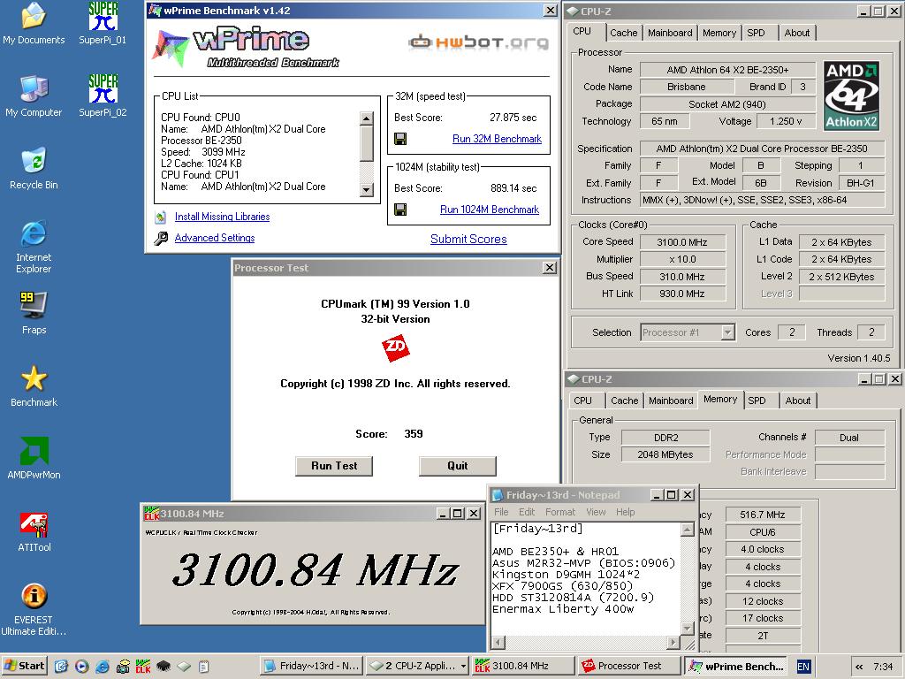Open the View menu in Notepad
The width and height of the screenshot is (905, 679).
[597, 512]
